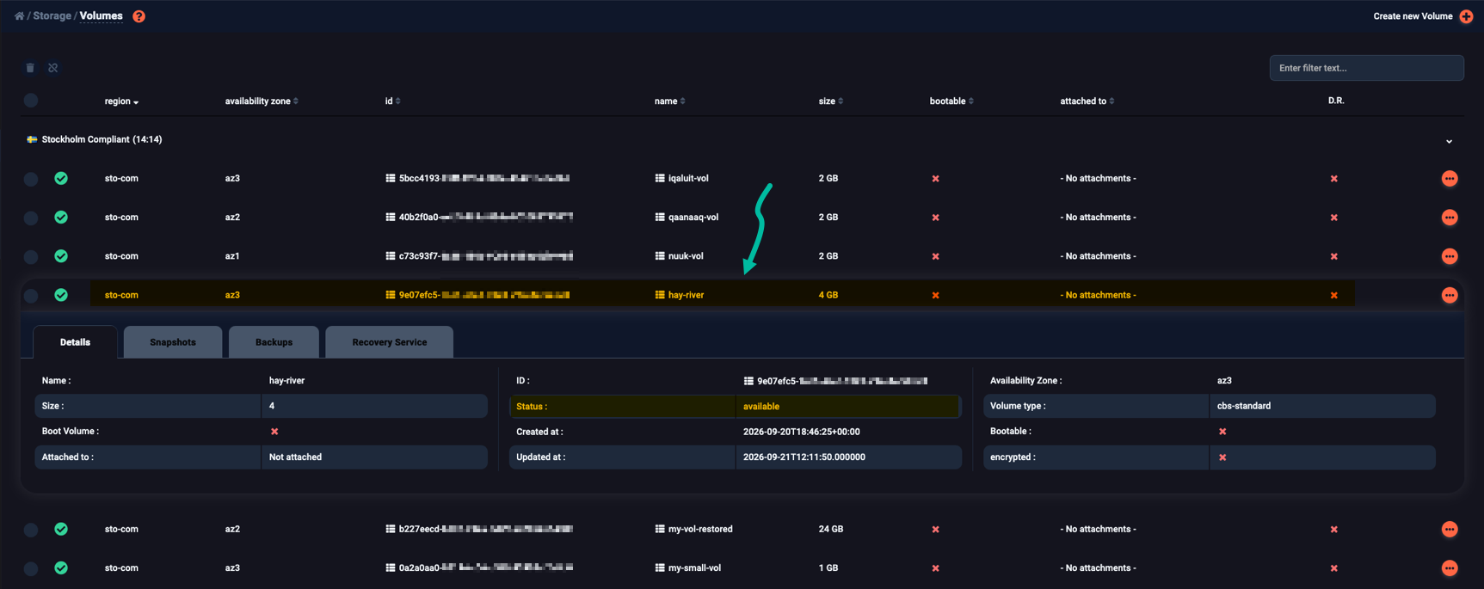Select the nuuk-vol row checkbox
1484x589 pixels.
pyautogui.click(x=31, y=256)
